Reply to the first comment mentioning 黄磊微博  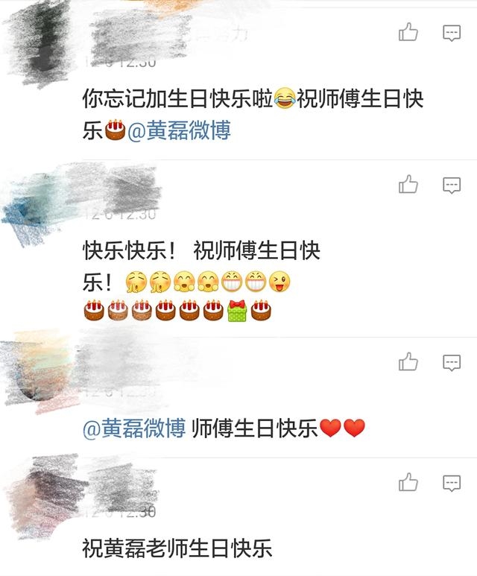(452, 33)
